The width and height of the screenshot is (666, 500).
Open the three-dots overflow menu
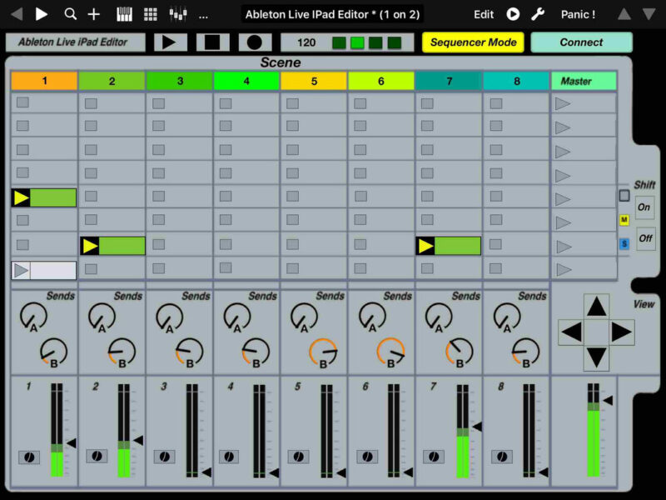click(x=203, y=14)
